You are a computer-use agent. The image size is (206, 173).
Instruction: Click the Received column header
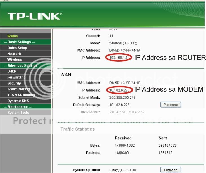click(123, 138)
